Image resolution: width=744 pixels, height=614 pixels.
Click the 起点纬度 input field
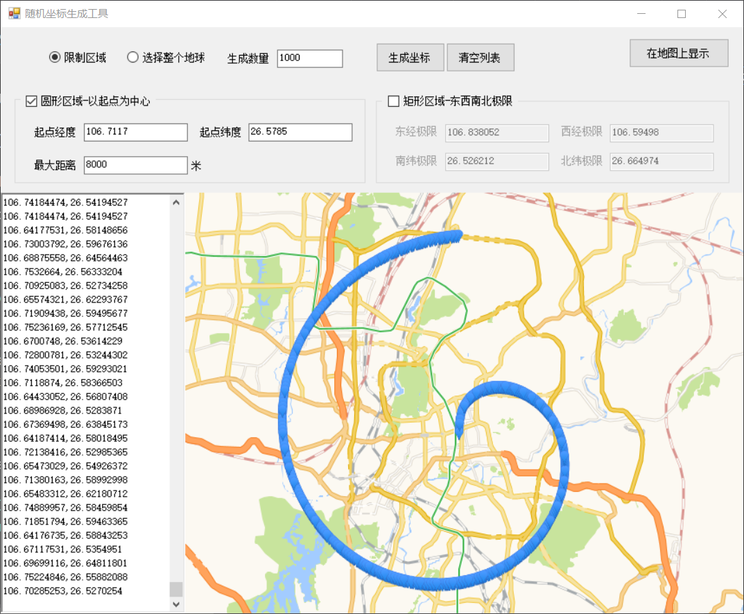click(300, 132)
